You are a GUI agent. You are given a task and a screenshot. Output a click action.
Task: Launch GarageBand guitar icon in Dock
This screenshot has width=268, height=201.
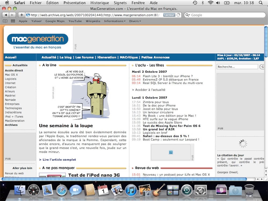pyautogui.click(x=159, y=190)
